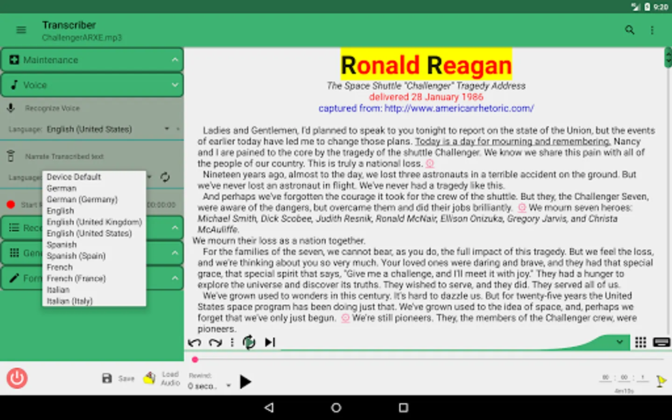Screen dimensions: 672x420
Task: Click the Load Audio label
Action: coord(170,378)
